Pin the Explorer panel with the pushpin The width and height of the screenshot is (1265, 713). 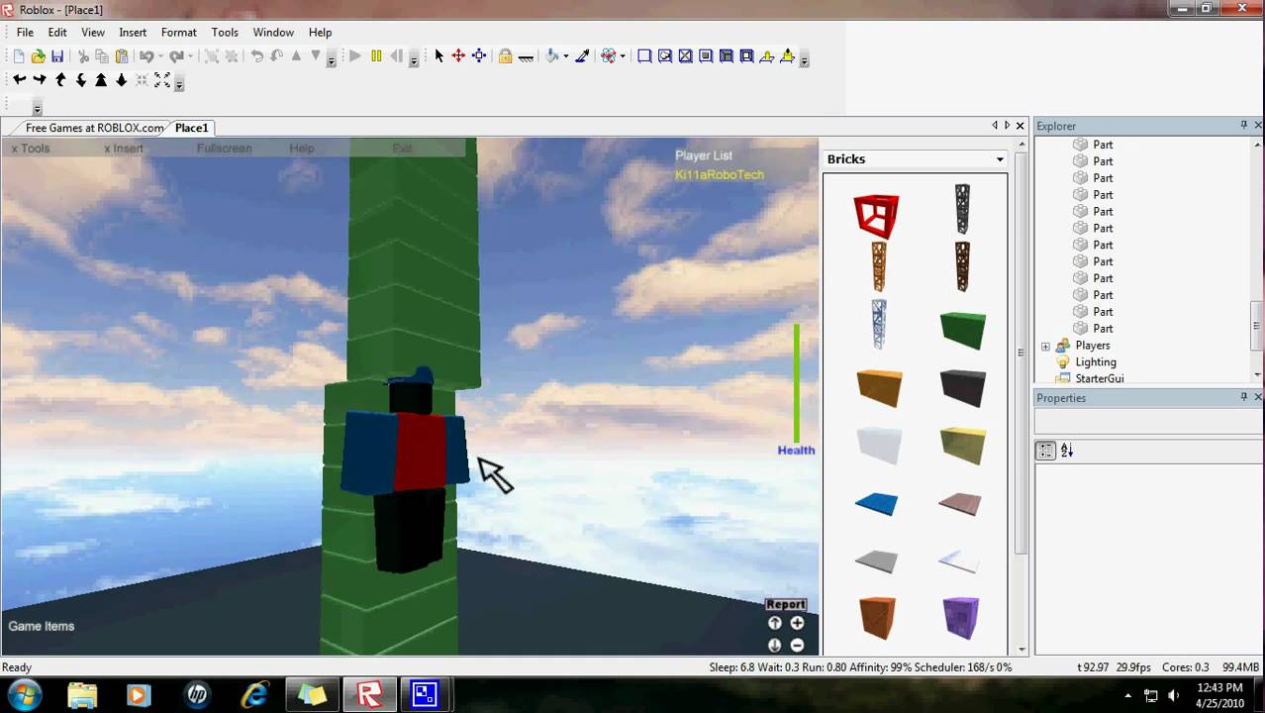(x=1243, y=125)
